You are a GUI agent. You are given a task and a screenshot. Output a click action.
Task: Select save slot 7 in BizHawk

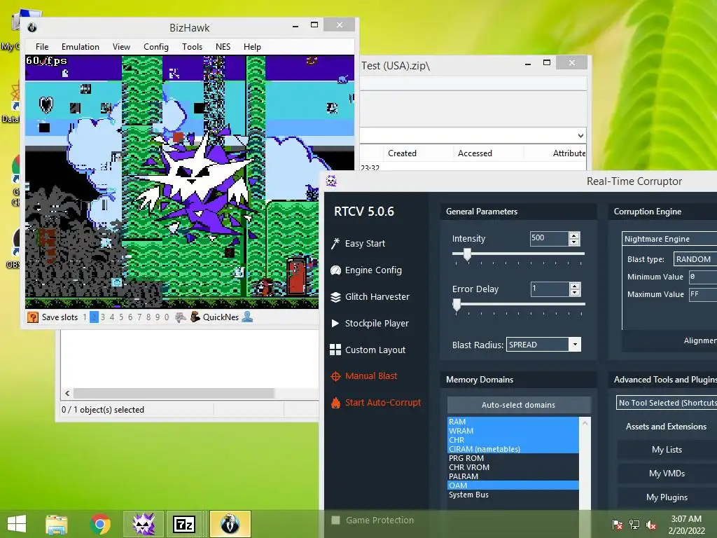pyautogui.click(x=139, y=317)
